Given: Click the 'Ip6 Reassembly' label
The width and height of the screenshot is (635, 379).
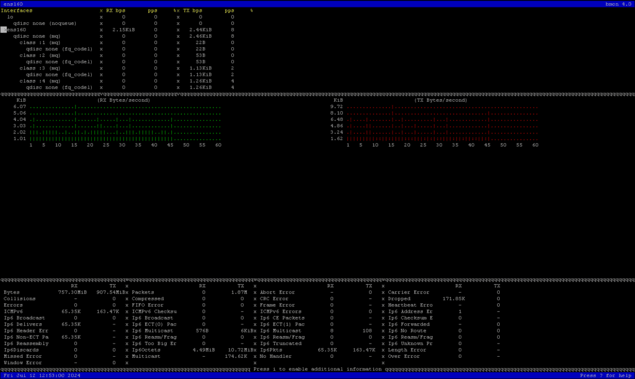Looking at the screenshot, I should pyautogui.click(x=26, y=344).
